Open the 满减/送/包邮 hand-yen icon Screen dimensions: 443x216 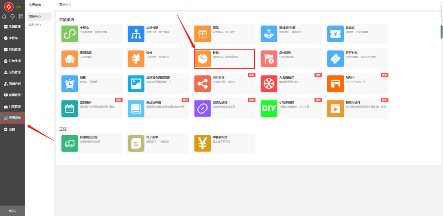[x=269, y=34]
